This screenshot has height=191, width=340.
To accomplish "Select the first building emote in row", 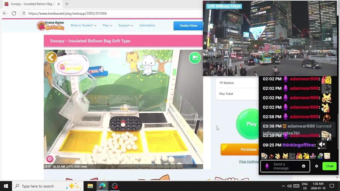I will click(x=264, y=156).
